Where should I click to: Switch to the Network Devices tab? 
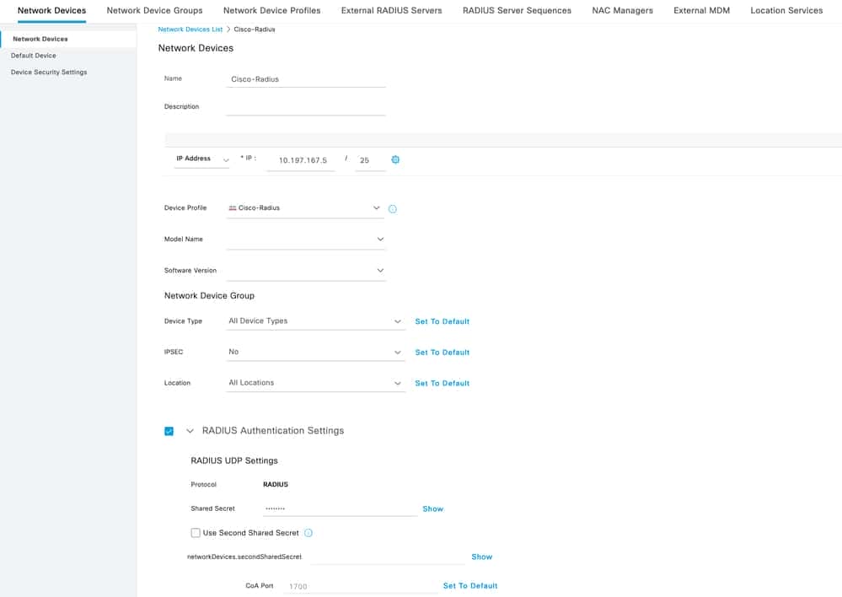[51, 10]
